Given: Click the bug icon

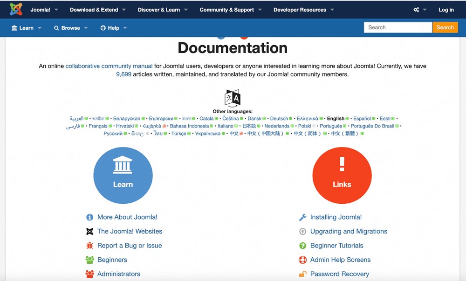Looking at the screenshot, I should point(90,246).
